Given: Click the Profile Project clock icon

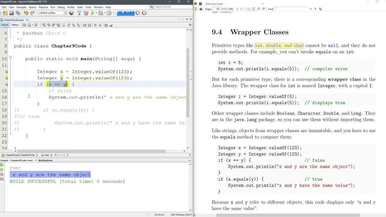Looking at the screenshot, I should [x=109, y=13].
